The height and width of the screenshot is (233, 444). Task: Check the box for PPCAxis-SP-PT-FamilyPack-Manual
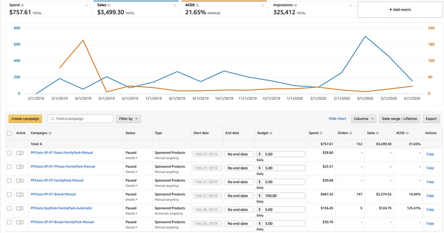[9, 180]
